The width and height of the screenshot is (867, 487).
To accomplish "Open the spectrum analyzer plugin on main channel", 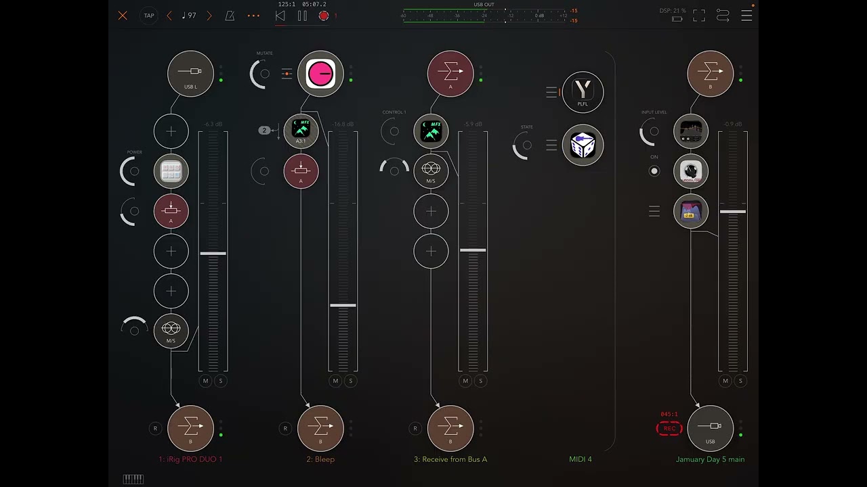I will [692, 131].
